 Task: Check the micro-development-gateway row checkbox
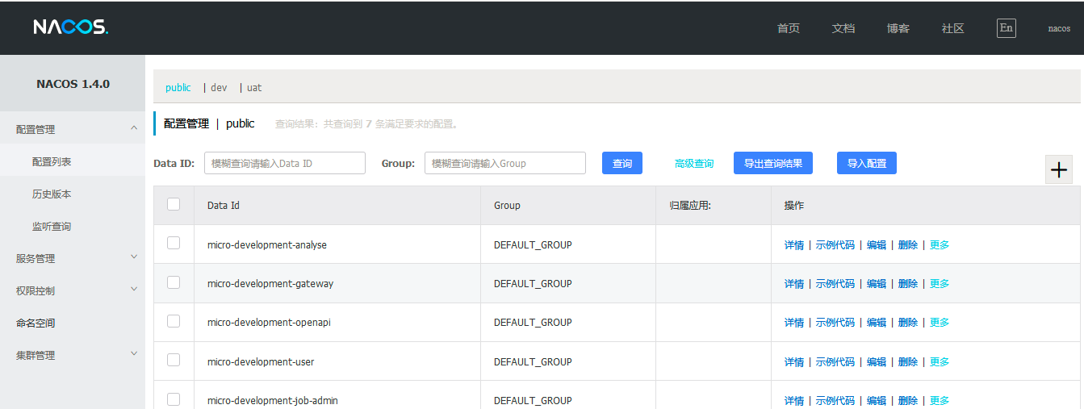[x=174, y=282]
